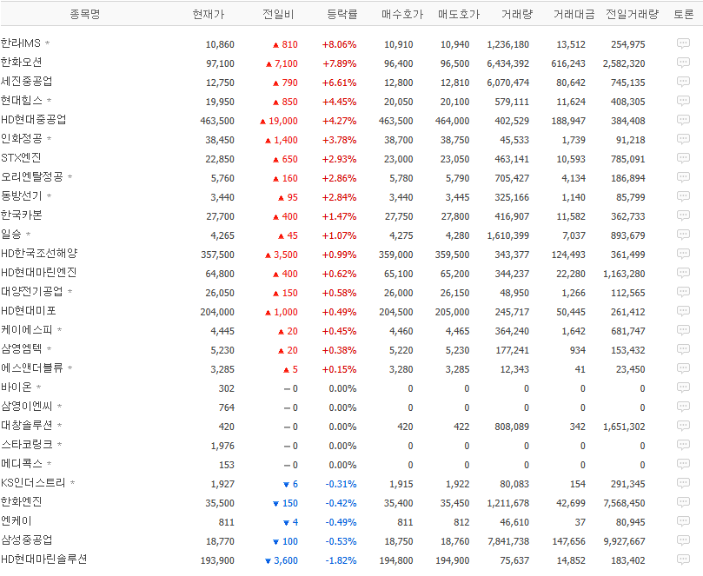Open discussion icon for 바이온 row
This screenshot has height=576, width=703.
pyautogui.click(x=683, y=387)
